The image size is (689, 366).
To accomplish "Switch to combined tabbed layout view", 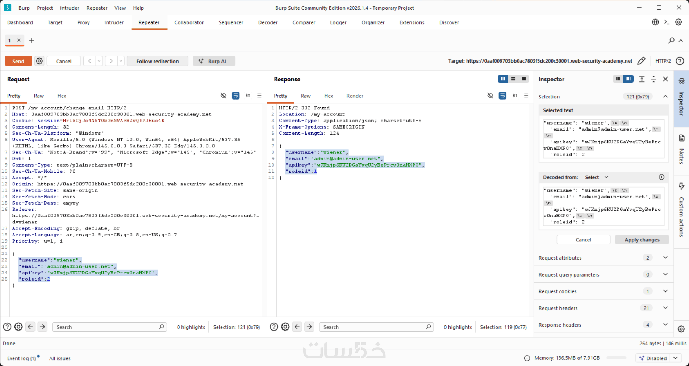I will coord(524,79).
